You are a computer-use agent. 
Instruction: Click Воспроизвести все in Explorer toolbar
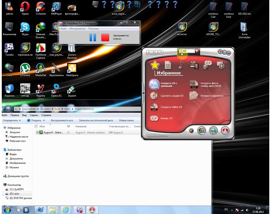tap(62, 120)
